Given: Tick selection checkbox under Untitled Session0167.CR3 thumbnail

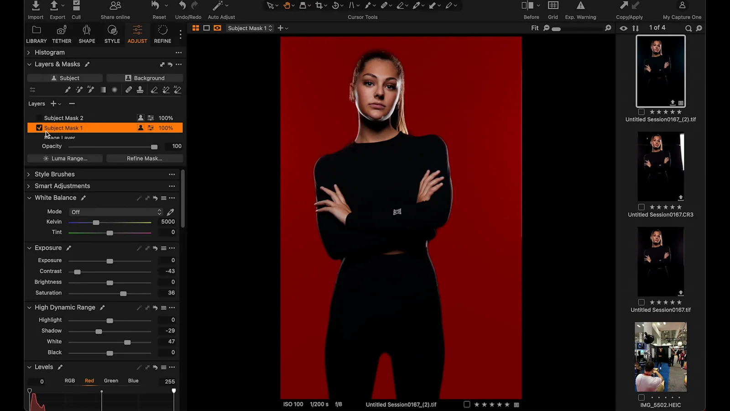Looking at the screenshot, I should pos(641,207).
